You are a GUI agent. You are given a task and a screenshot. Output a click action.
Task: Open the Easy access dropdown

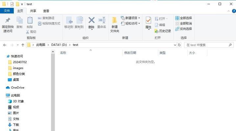point(130,23)
